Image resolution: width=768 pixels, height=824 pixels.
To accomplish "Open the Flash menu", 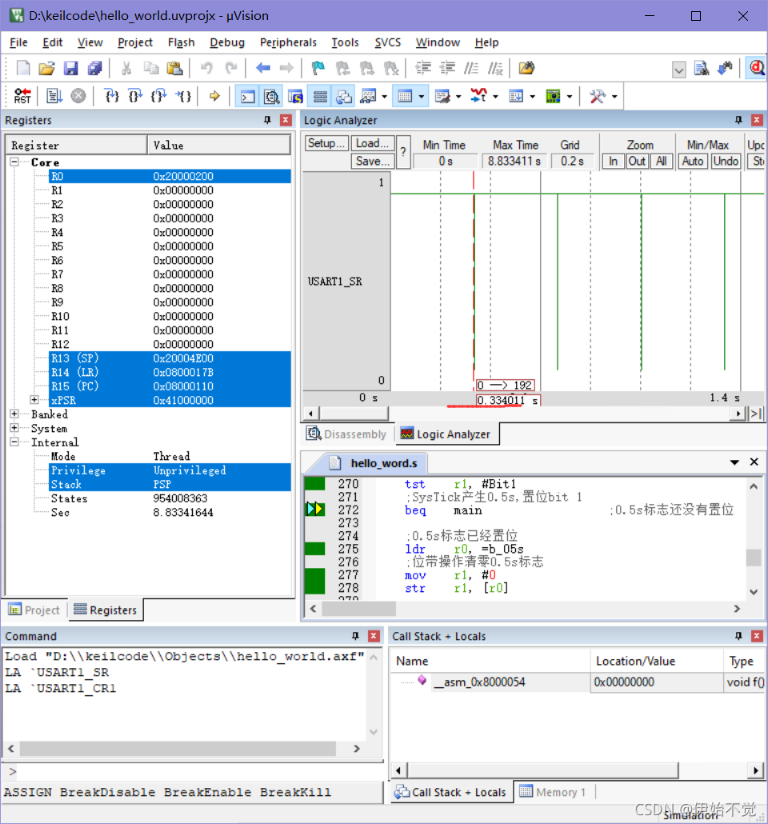I will click(x=182, y=42).
